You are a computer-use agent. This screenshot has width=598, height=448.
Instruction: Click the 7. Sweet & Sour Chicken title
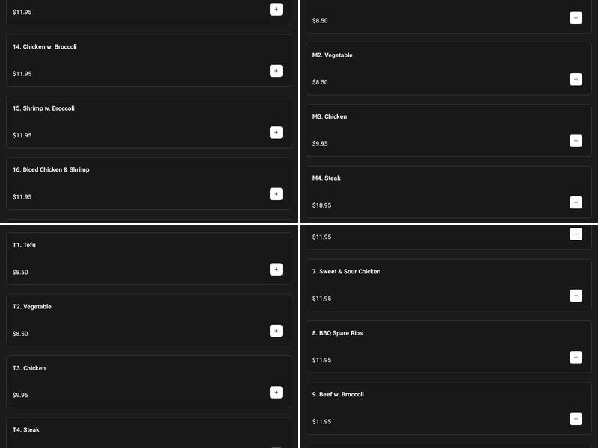(346, 272)
